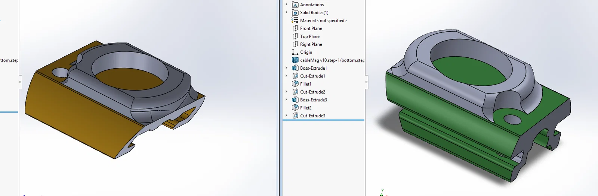Viewport: 598px width, 196px height.
Task: Click the truncated 'ttom.step' label in left window
Action: tap(9, 60)
